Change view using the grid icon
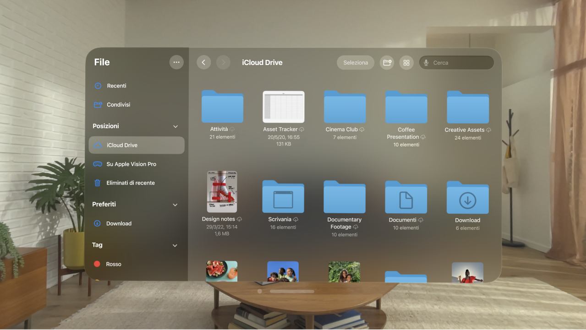The height and width of the screenshot is (330, 586). [406, 63]
